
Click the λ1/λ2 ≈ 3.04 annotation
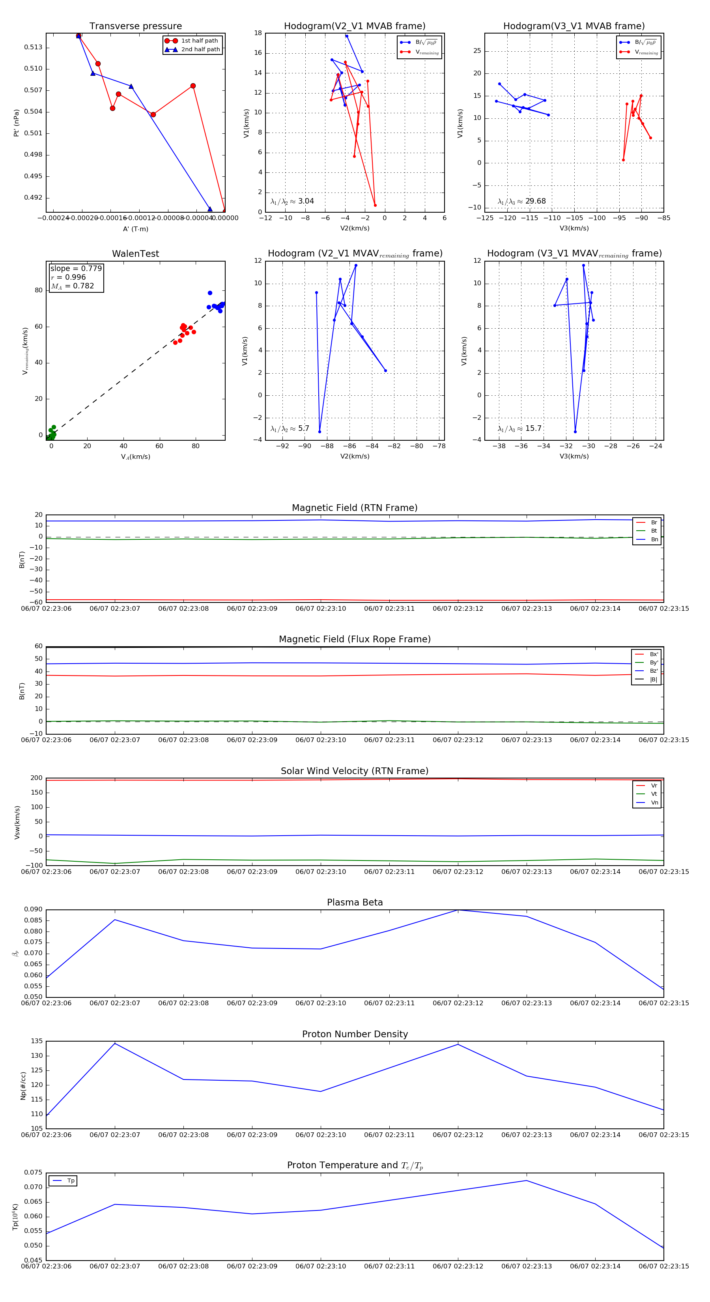tap(292, 201)
